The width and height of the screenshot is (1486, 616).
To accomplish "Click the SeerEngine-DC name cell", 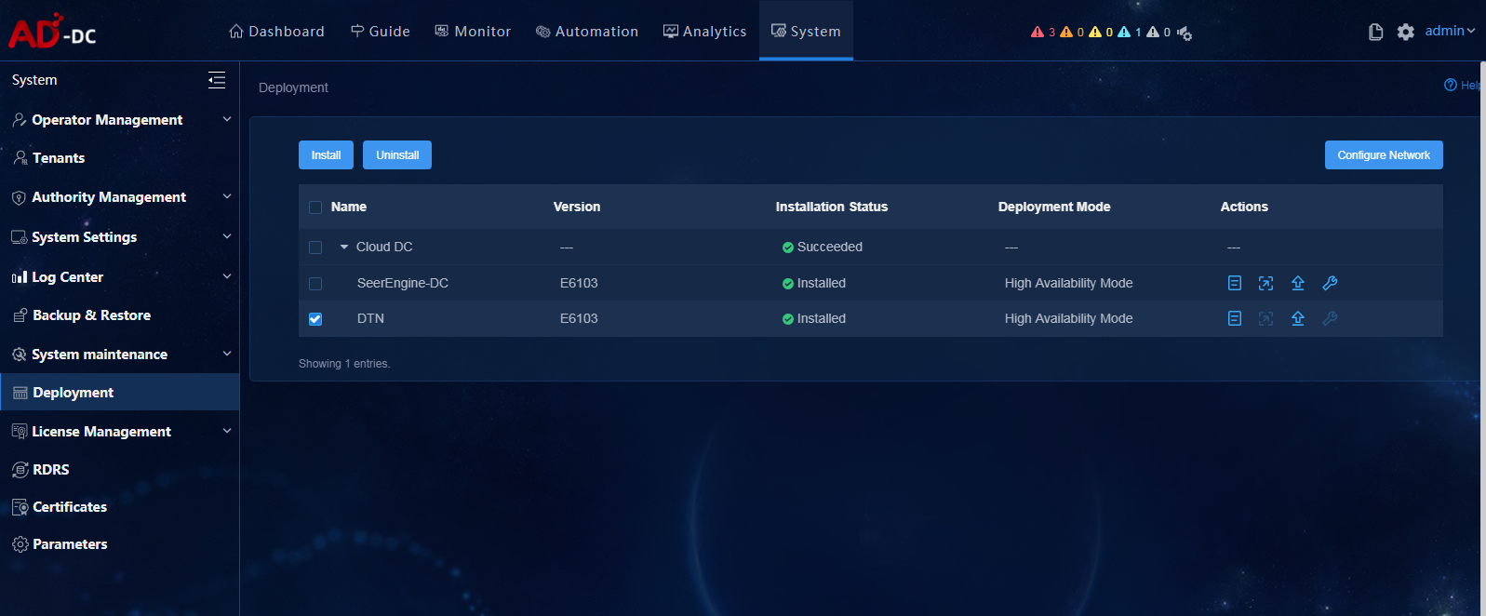I will 403,283.
